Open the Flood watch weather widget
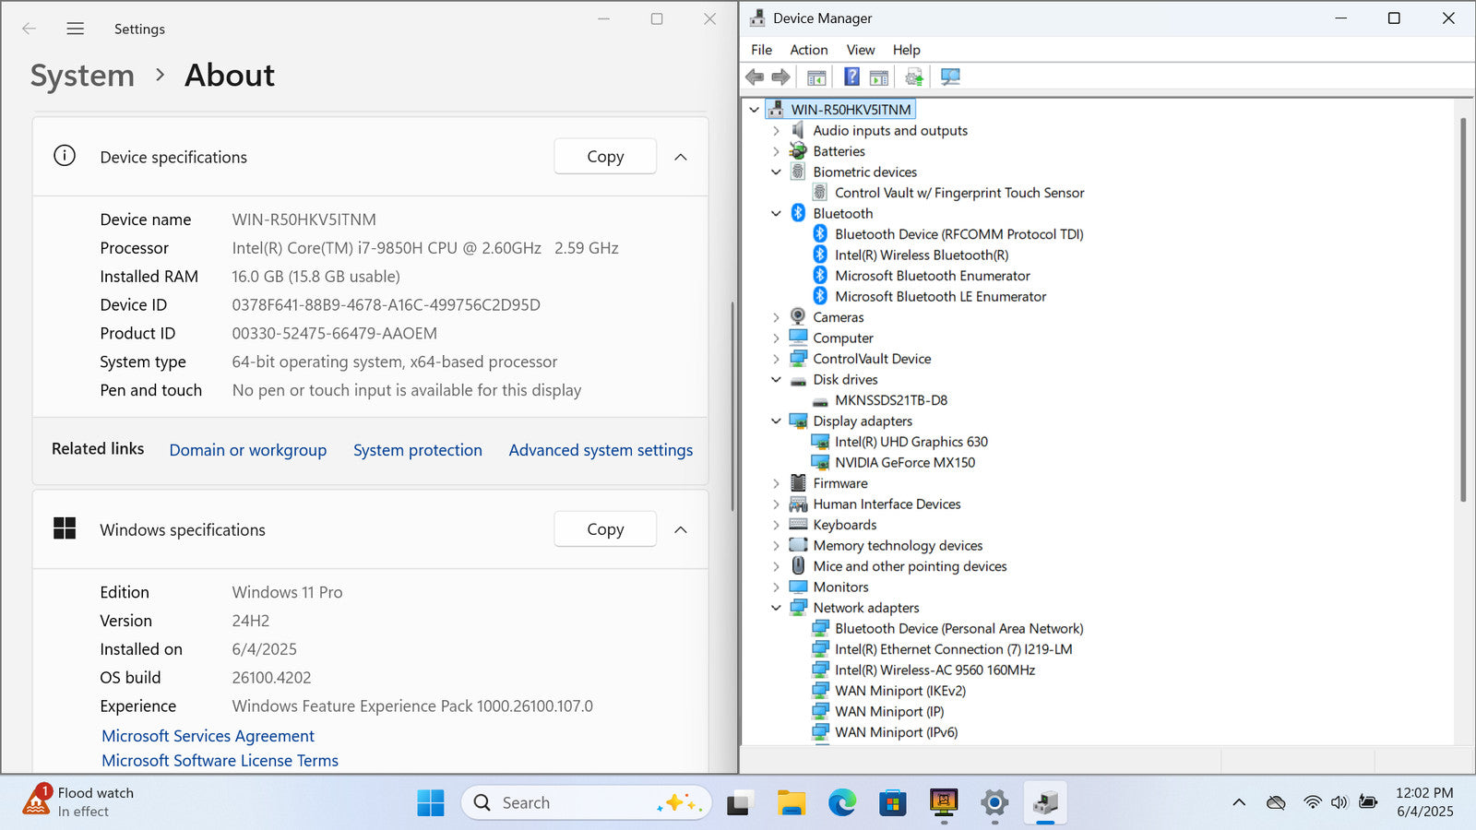 [x=78, y=801]
